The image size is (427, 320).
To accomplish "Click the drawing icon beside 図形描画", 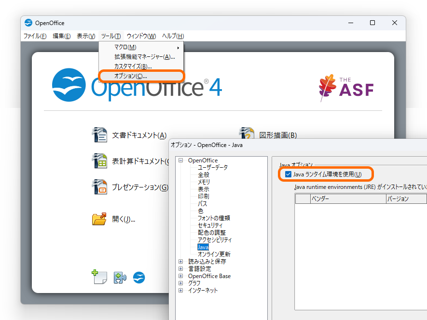I will 247,133.
